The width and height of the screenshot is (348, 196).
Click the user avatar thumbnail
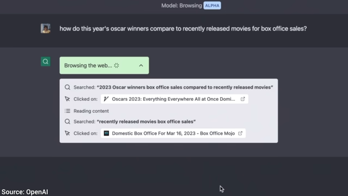pyautogui.click(x=45, y=29)
